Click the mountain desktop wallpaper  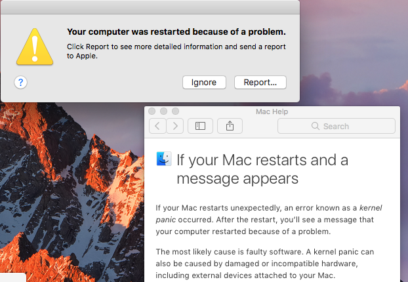click(66, 197)
